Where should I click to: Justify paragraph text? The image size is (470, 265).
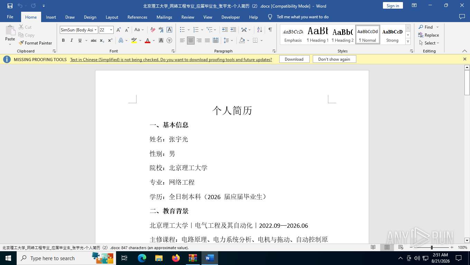(x=207, y=41)
